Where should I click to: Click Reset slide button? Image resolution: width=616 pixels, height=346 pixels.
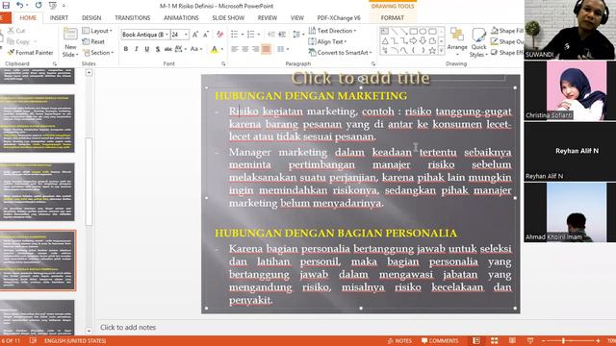93,41
